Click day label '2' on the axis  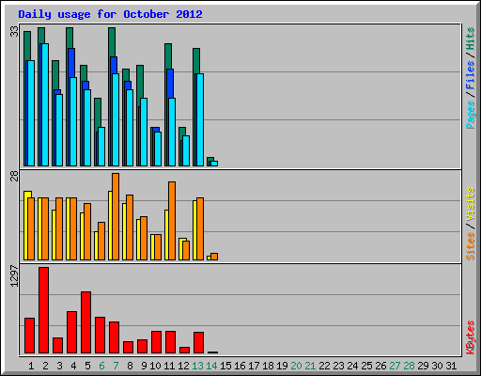(x=45, y=366)
